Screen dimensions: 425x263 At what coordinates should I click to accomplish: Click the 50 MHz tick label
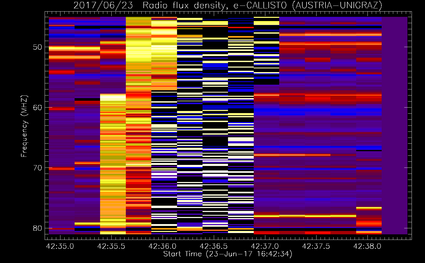[38, 47]
